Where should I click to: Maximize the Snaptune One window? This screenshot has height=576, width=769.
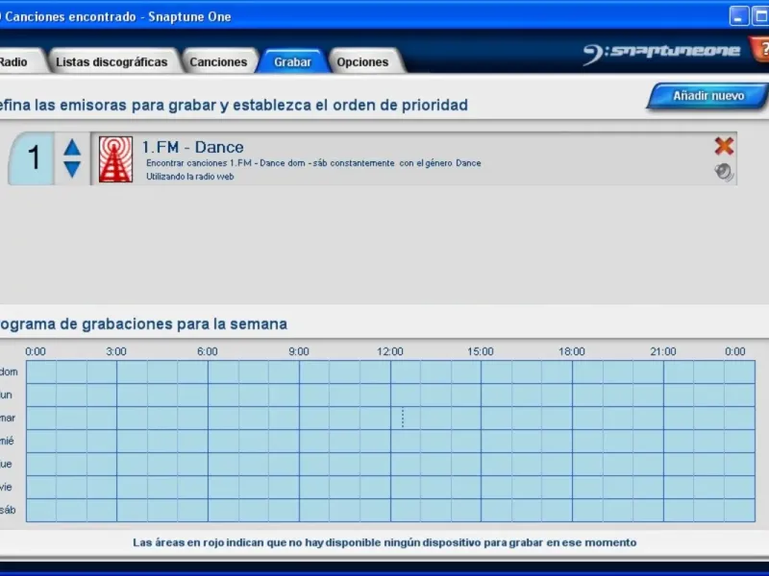point(760,15)
